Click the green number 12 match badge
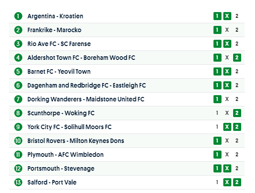 [18, 168]
